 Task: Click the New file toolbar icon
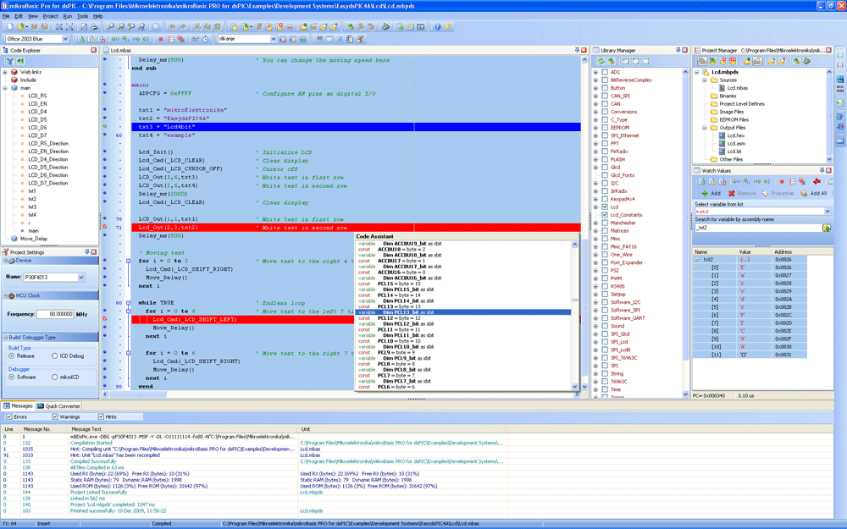pos(9,26)
